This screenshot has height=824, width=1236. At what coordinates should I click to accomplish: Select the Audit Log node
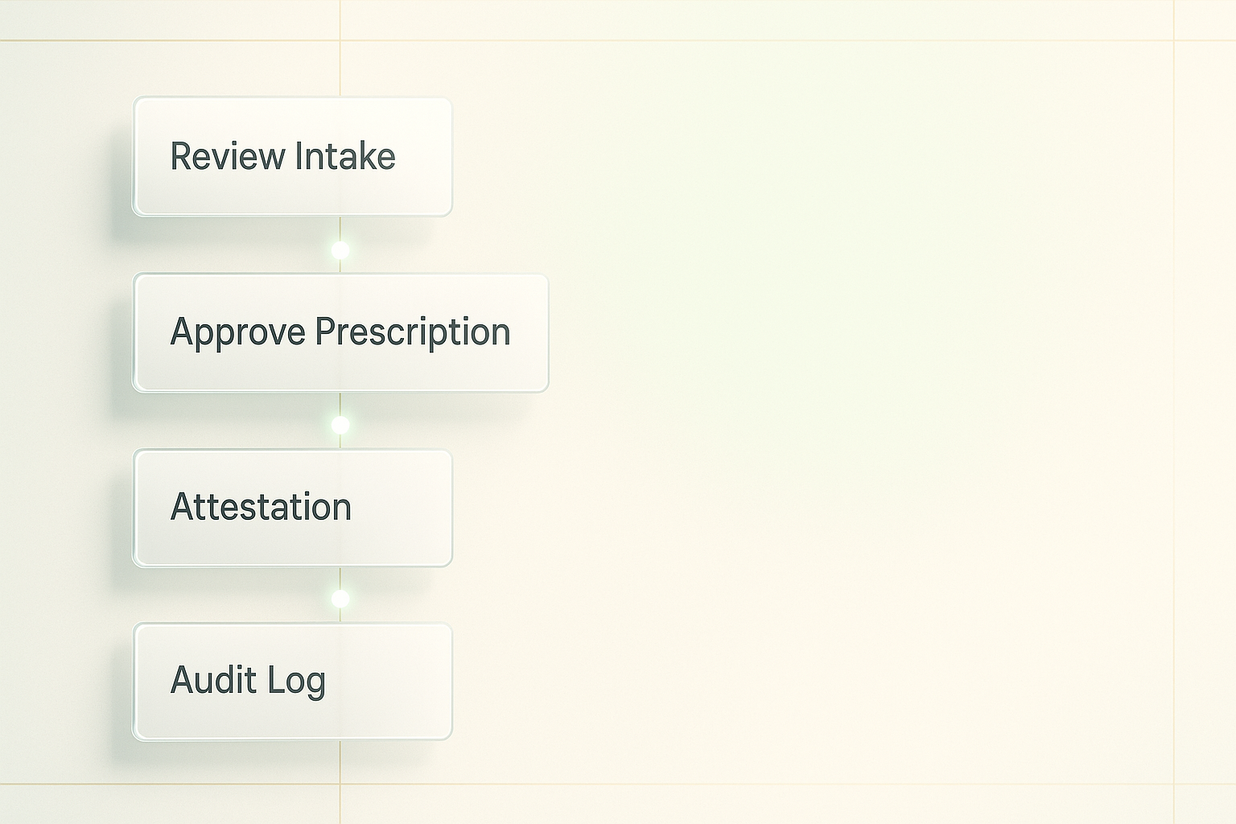coord(292,682)
